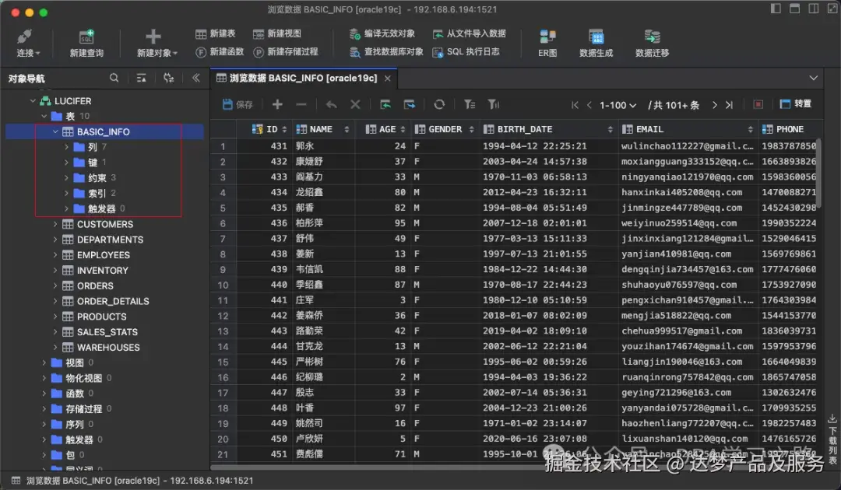Collapse the BASIC_INFO table node
The width and height of the screenshot is (841, 490).
point(55,131)
